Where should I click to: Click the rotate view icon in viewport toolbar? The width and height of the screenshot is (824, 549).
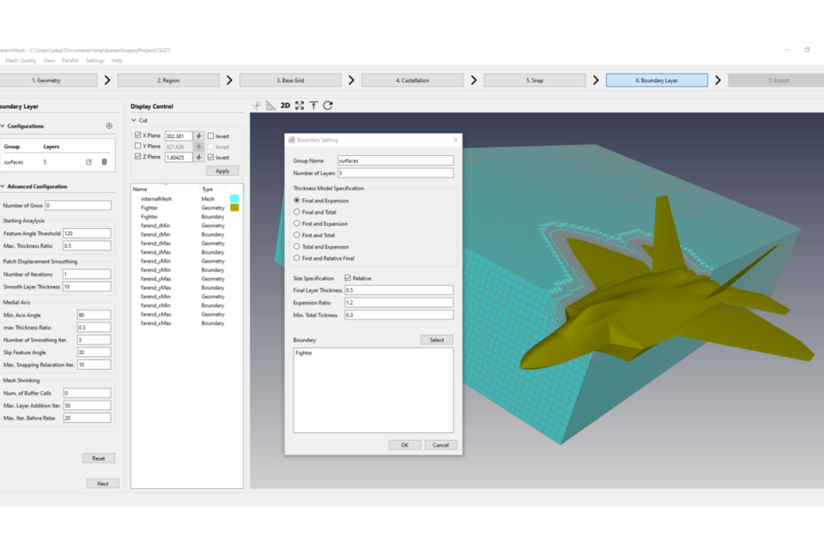328,106
